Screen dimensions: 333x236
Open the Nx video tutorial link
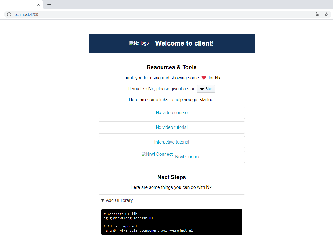(171, 127)
